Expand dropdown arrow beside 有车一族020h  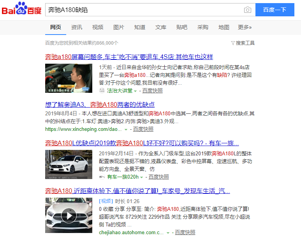(142, 177)
